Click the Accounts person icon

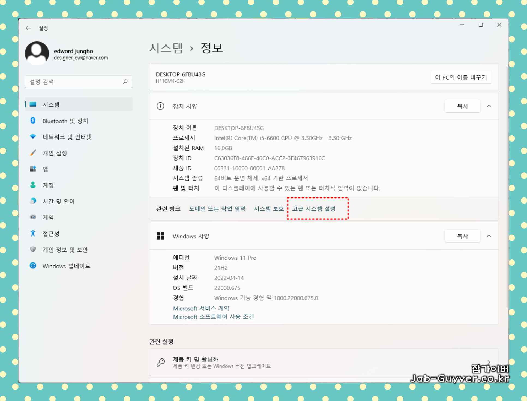tap(33, 185)
